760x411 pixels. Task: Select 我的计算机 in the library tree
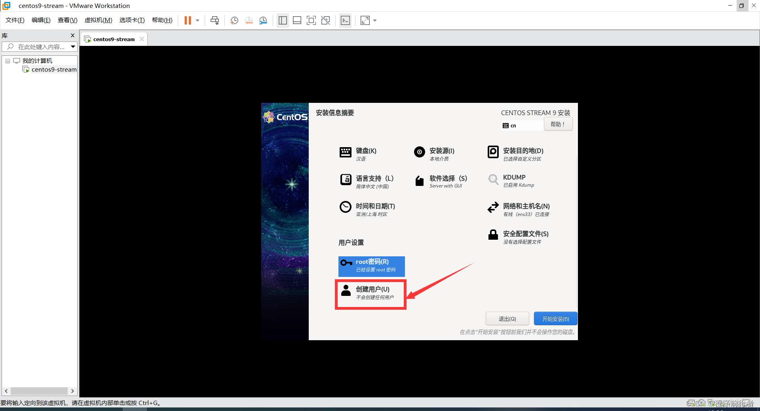click(x=37, y=61)
